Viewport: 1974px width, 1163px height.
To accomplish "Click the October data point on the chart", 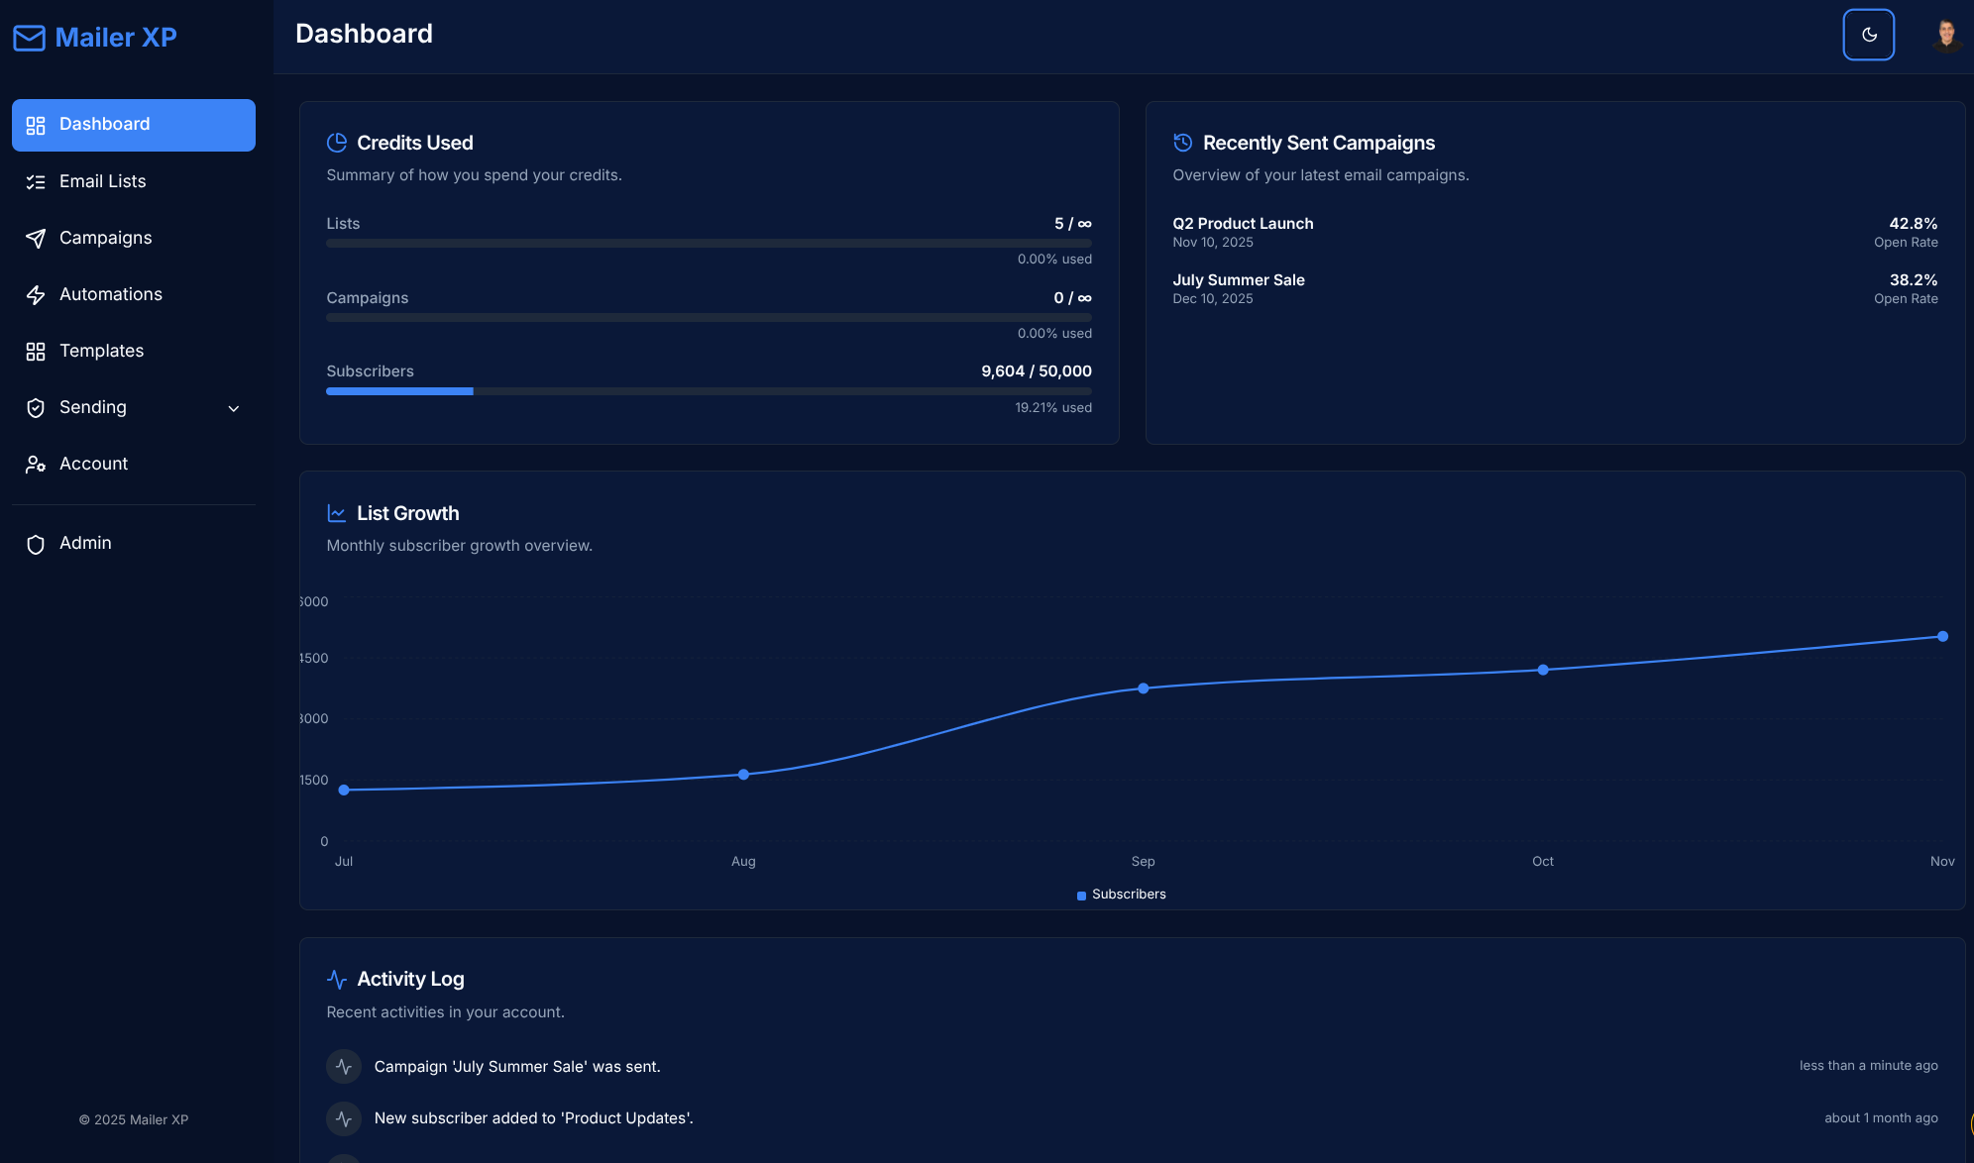I will [x=1543, y=670].
